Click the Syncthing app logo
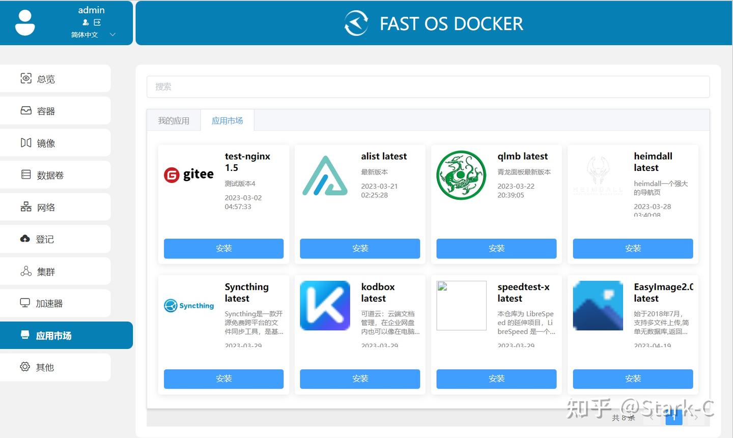The height and width of the screenshot is (438, 733). [x=189, y=305]
